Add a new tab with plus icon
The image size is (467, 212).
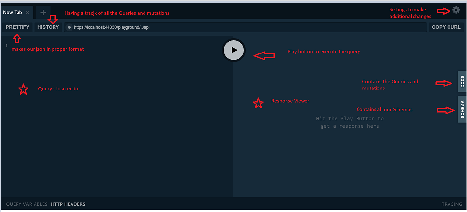point(43,12)
